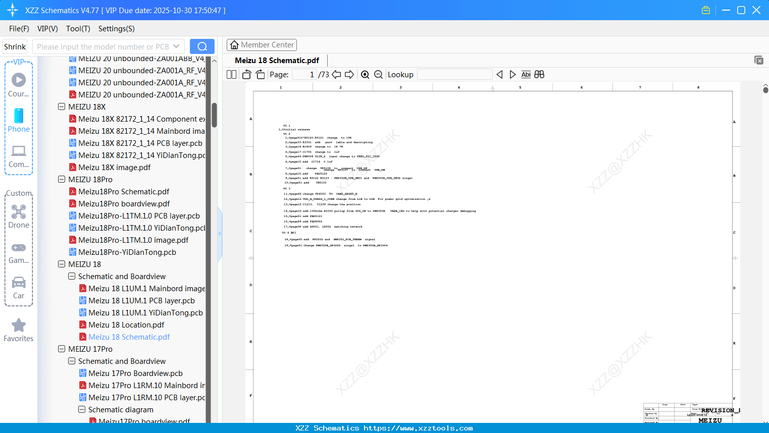
Task: Focus the model number search field
Action: (x=103, y=46)
